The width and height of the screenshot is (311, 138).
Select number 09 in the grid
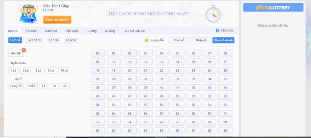[98, 62]
